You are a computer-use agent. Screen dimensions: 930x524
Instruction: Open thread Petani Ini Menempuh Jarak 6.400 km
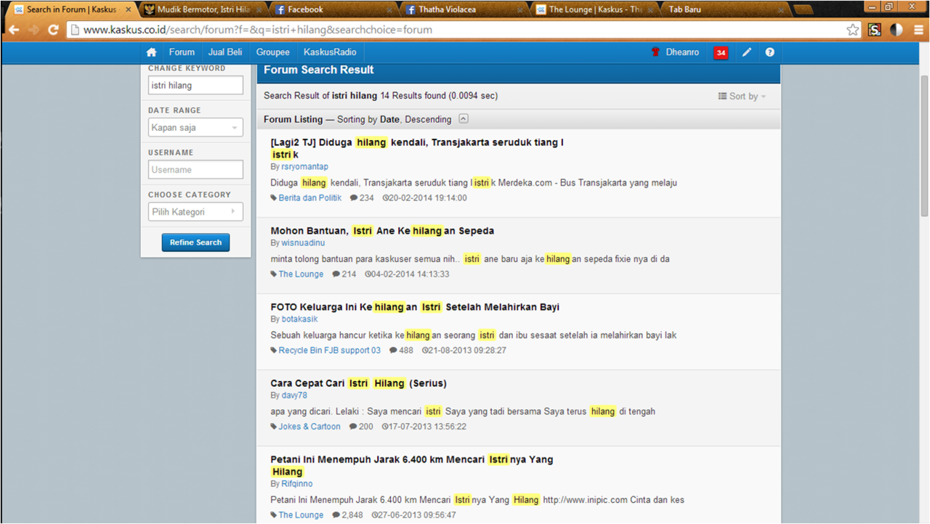412,465
